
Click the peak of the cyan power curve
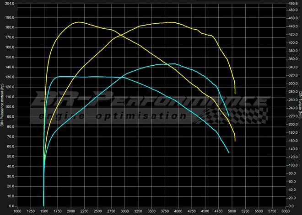(173, 64)
